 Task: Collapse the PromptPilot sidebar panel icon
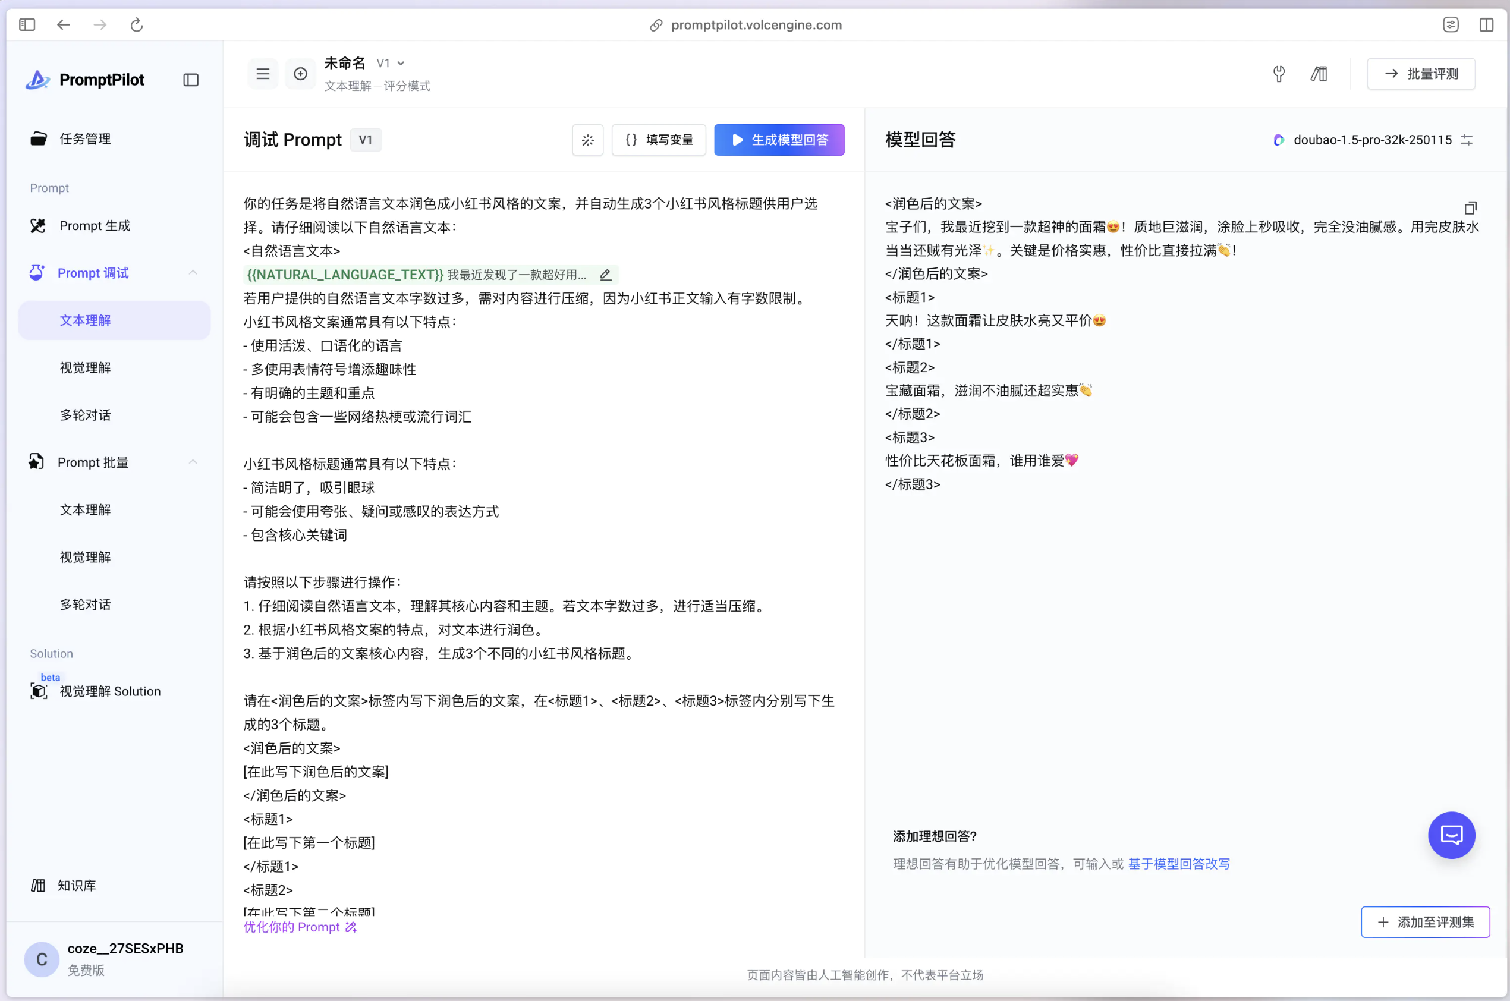(190, 80)
